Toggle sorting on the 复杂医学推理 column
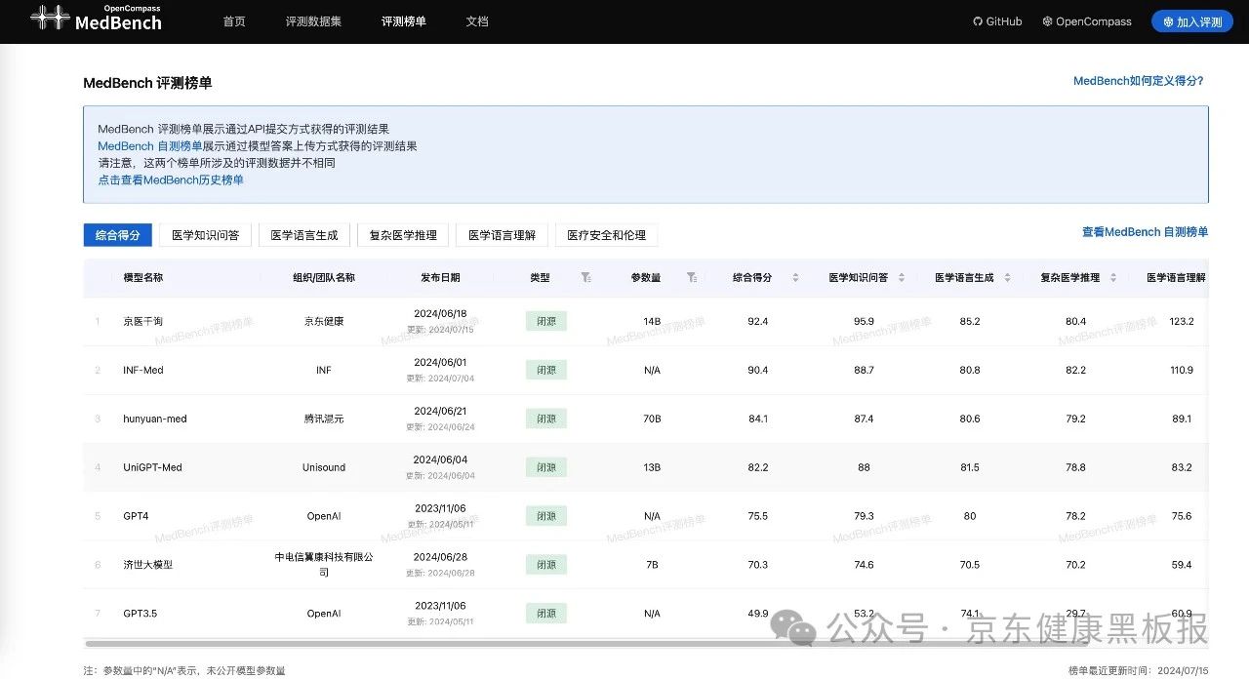This screenshot has width=1249, height=679. 1112,277
